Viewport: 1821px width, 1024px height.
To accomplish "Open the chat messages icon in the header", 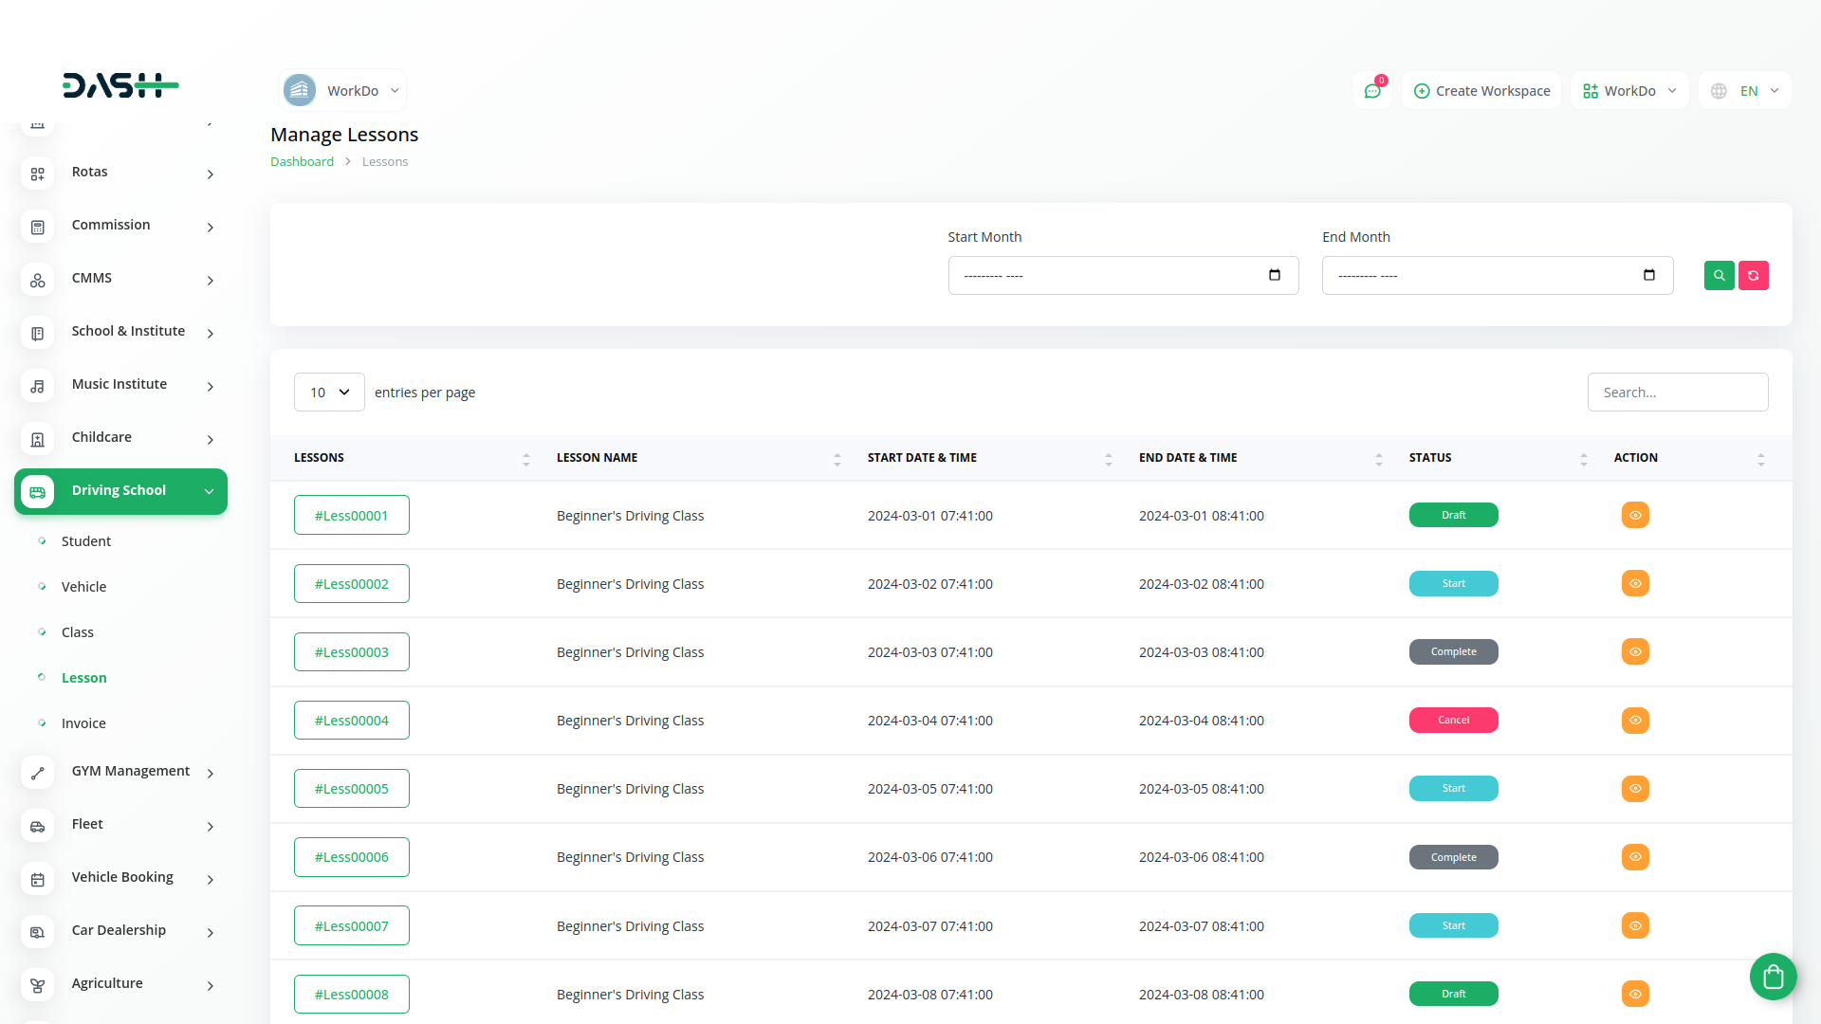I will pyautogui.click(x=1371, y=91).
